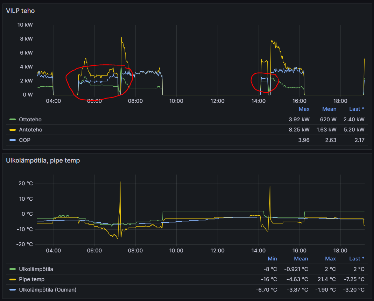Sort temperature legend by Last * column
Screen dimensions: 374x301
tap(357, 259)
